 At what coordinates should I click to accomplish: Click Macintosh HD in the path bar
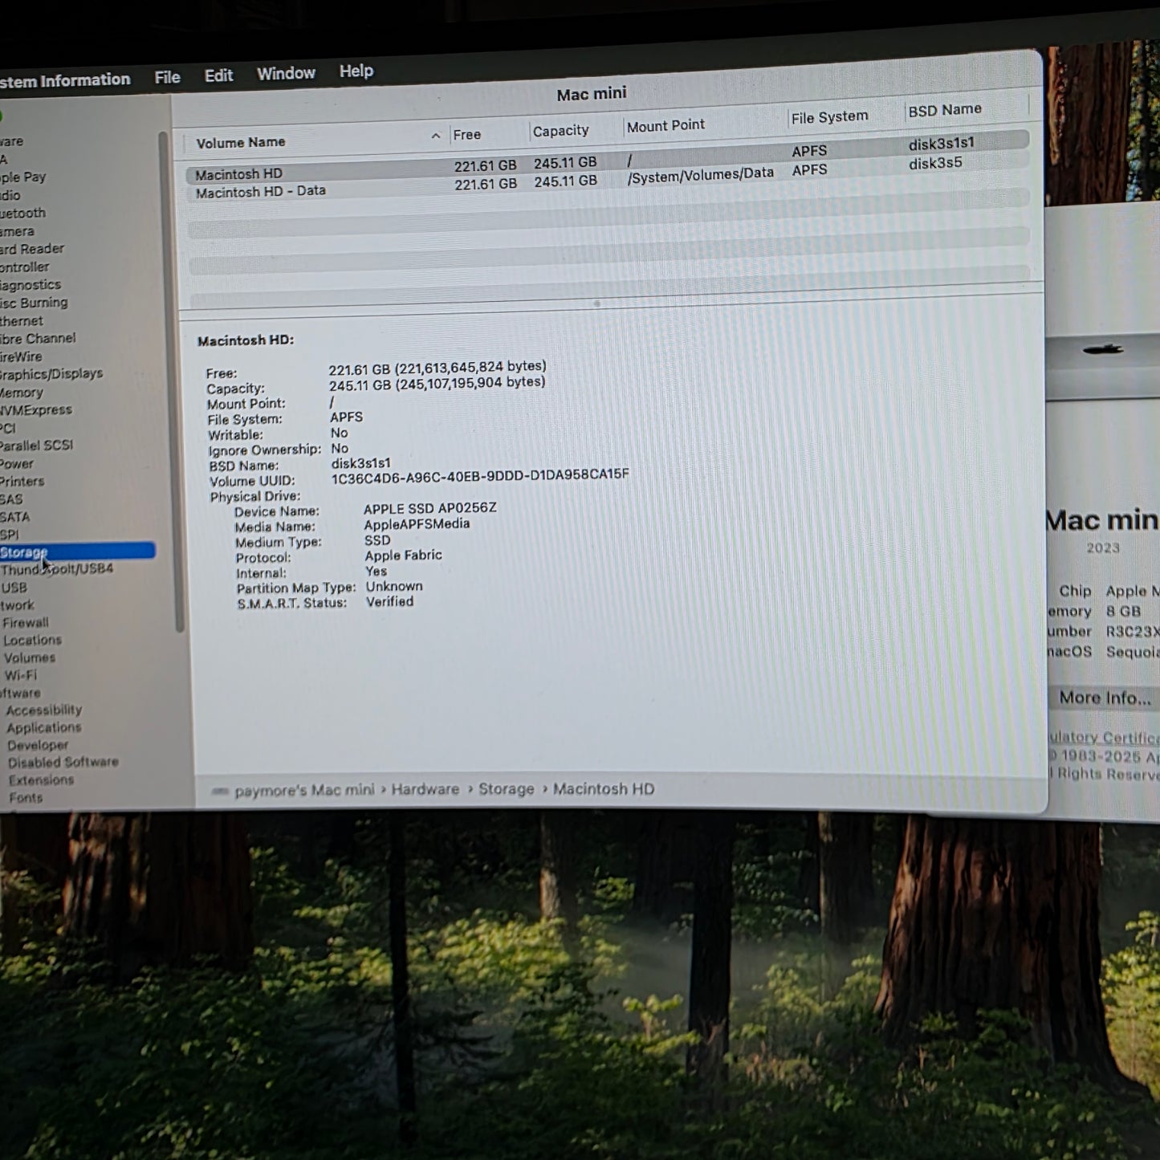click(x=604, y=789)
